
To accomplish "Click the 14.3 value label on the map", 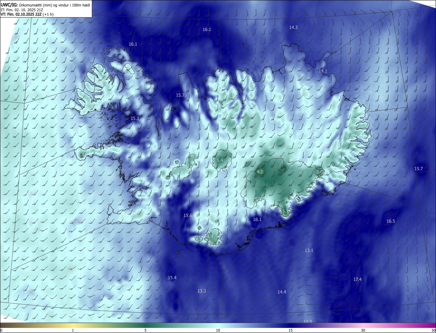I will click(293, 27).
